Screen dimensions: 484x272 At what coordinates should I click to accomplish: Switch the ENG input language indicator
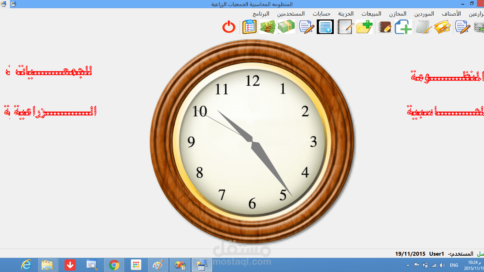point(454,265)
